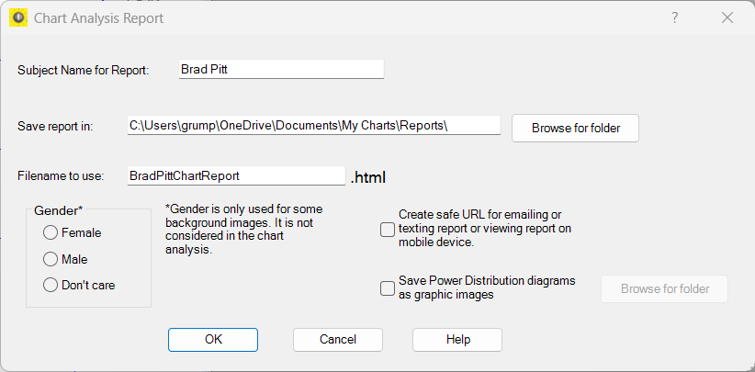Click the greyed-out Browse for folder button
Screen dimensions: 755x372
coord(664,288)
